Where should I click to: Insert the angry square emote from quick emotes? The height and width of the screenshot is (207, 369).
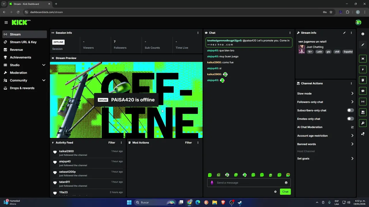point(219,175)
